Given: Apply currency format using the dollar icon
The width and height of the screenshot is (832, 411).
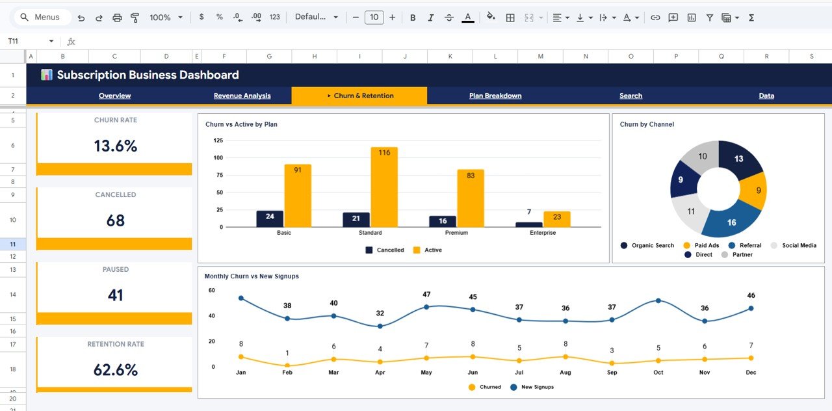Looking at the screenshot, I should pyautogui.click(x=201, y=18).
